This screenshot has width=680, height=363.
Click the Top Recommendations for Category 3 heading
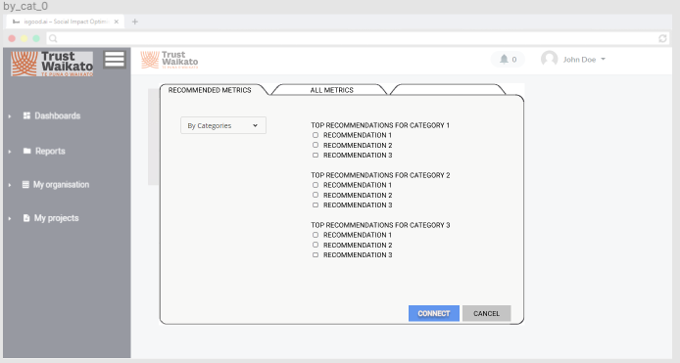(x=380, y=225)
